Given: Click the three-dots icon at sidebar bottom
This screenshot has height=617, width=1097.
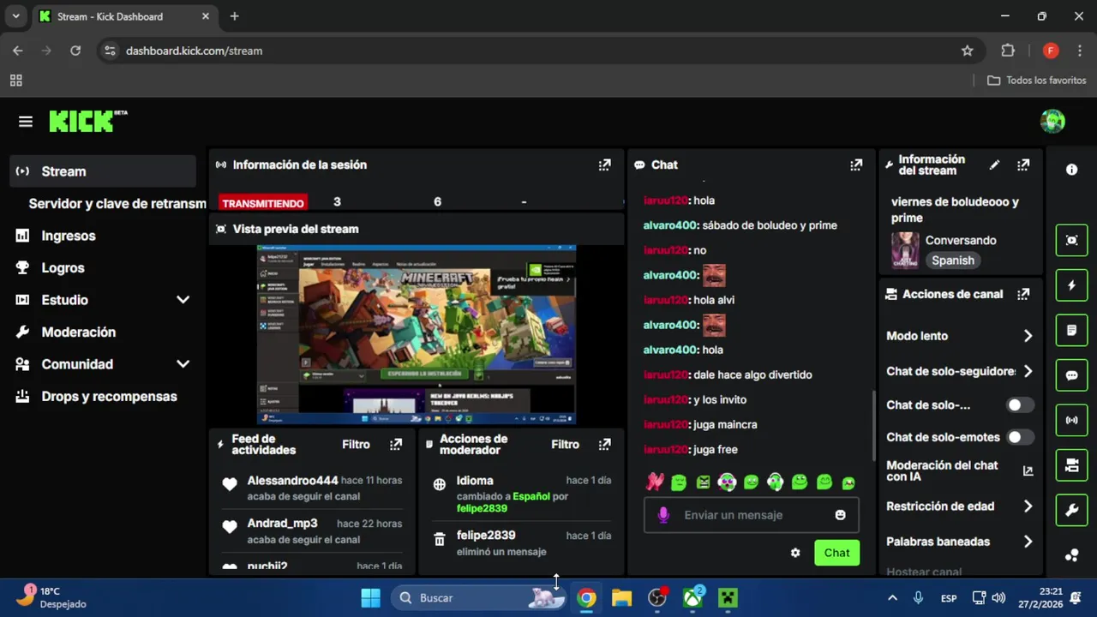Looking at the screenshot, I should [x=1071, y=554].
